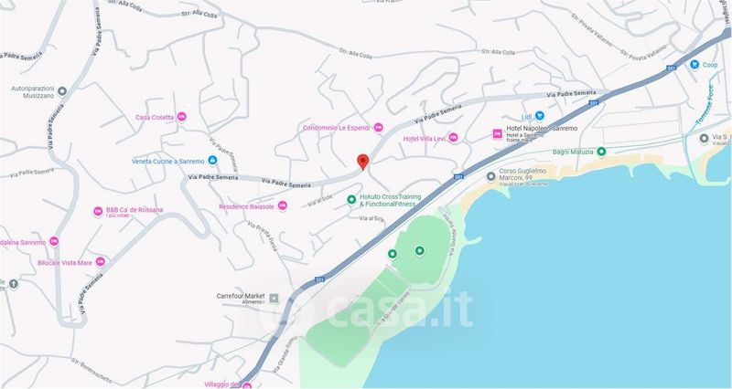This screenshot has height=389, width=732.
Task: Click the Condominio Le Esperidi pin
Action: (378, 127)
